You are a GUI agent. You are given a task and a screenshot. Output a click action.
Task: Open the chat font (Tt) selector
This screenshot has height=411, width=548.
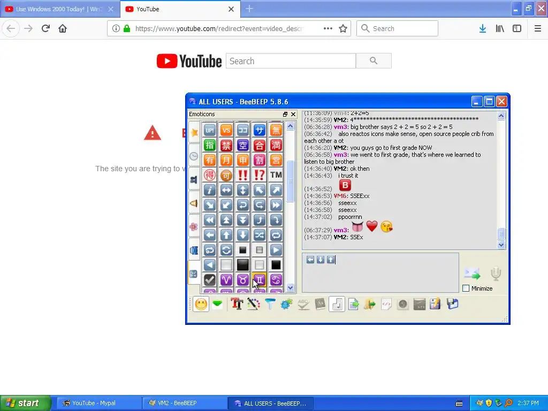(237, 304)
